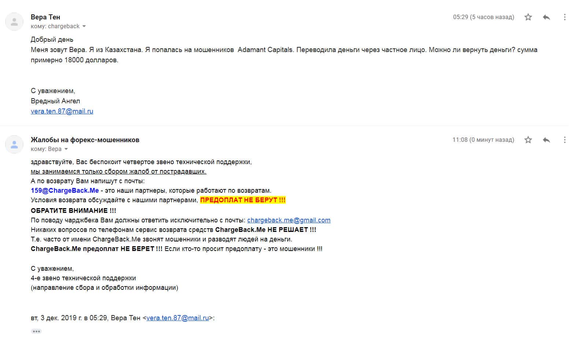Click Вера Тен's profile avatar
The height and width of the screenshot is (351, 576).
tap(14, 22)
